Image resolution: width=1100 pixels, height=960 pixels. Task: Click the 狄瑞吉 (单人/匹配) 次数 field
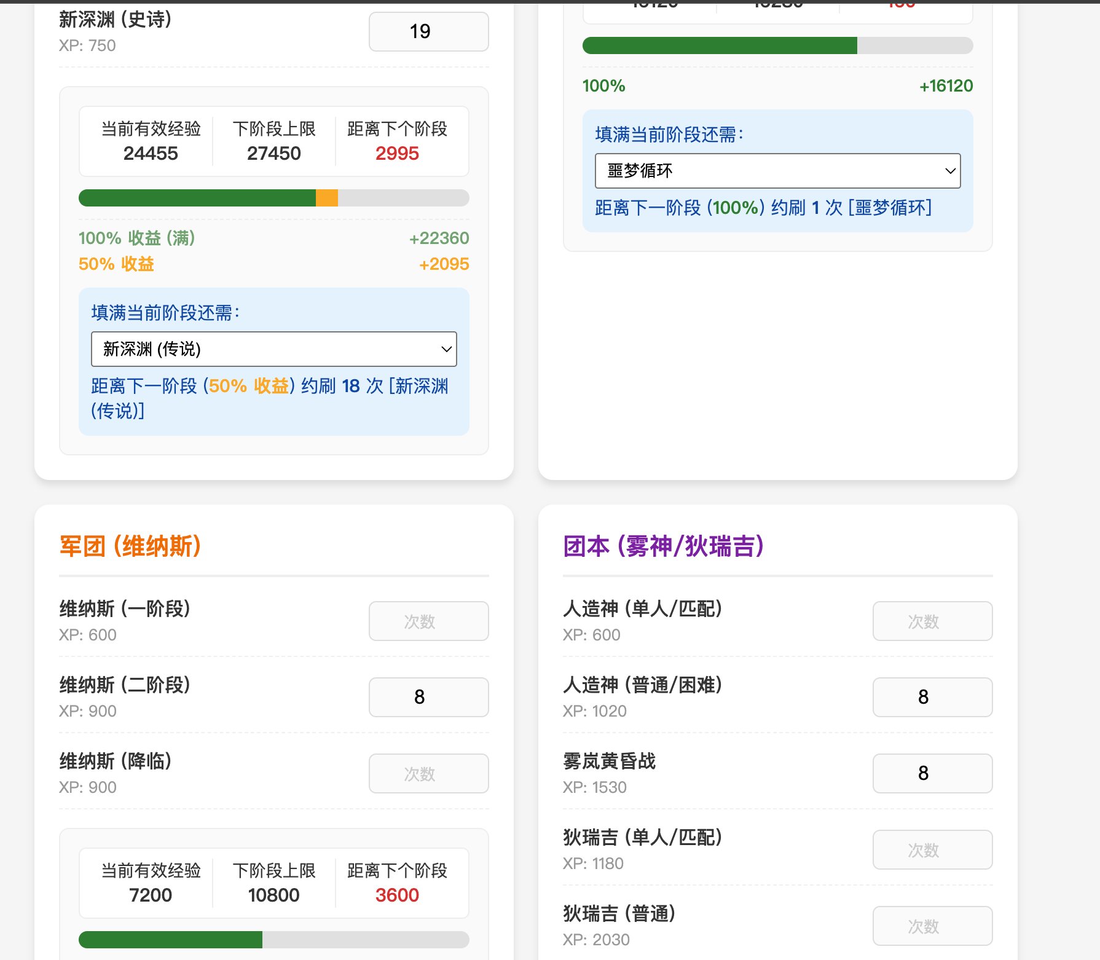[932, 850]
